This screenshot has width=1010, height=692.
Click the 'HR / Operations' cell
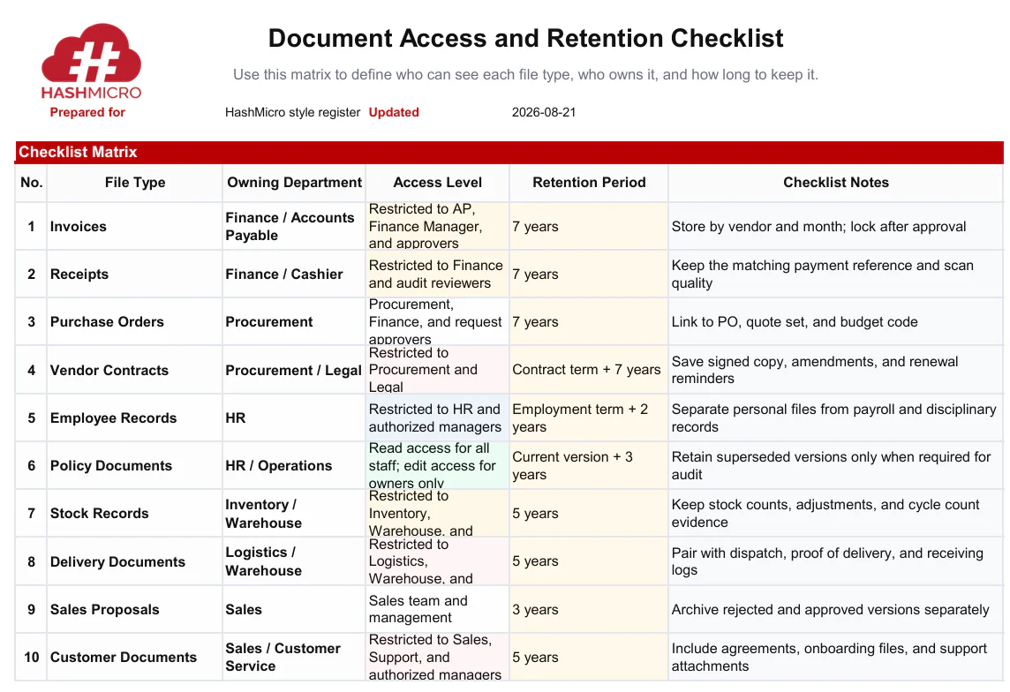pos(294,465)
